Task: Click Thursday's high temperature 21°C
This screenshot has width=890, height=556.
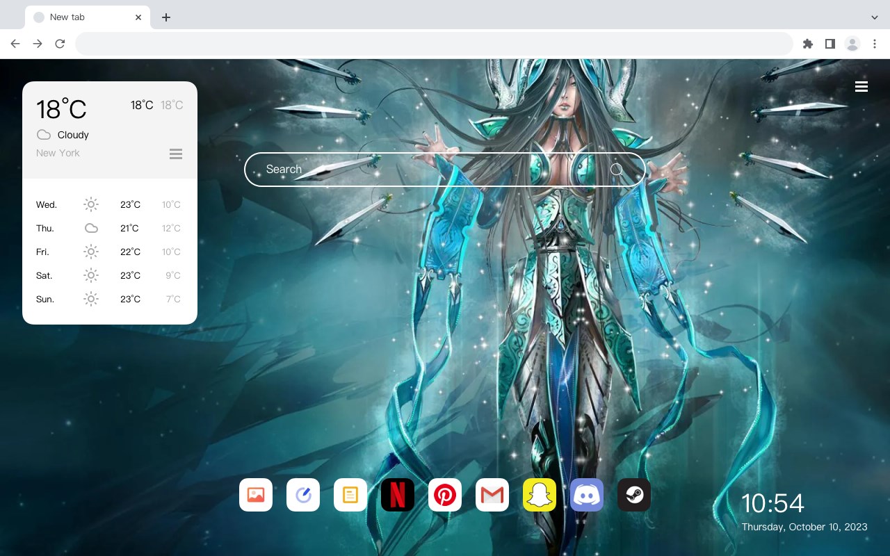Action: pyautogui.click(x=129, y=228)
